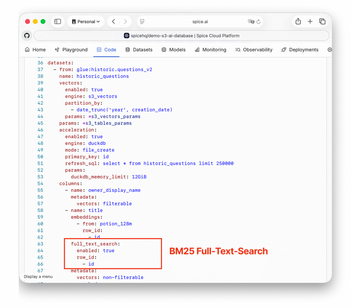
Task: Open the Share sheet icon
Action: click(298, 22)
